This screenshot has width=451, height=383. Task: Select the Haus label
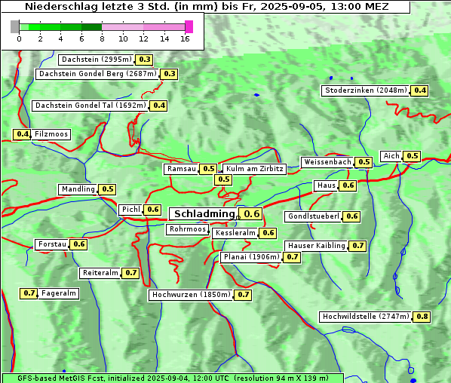click(326, 185)
